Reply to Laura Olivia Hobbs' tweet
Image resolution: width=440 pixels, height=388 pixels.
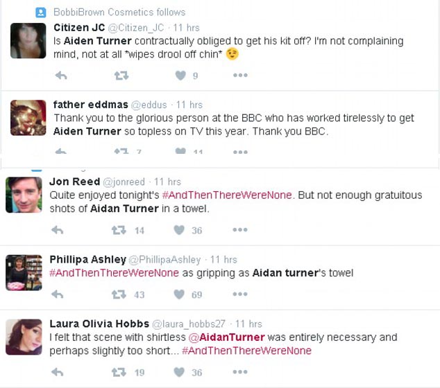click(x=57, y=373)
